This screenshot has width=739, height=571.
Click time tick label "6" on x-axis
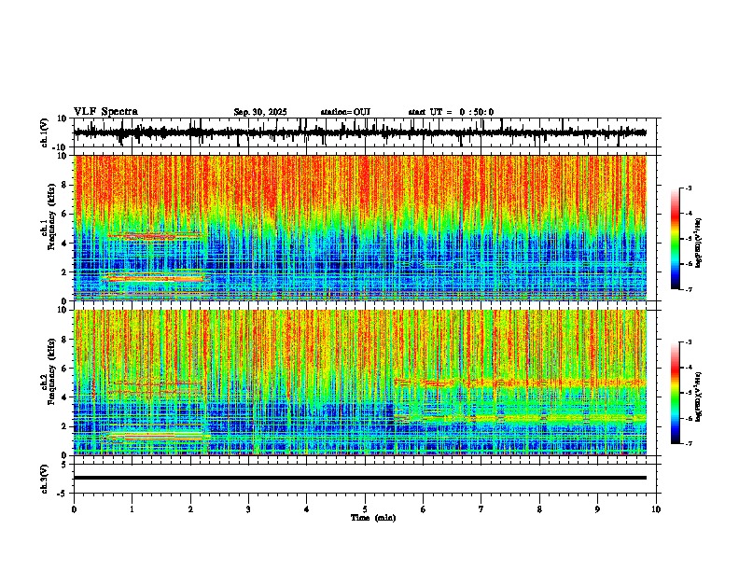(424, 509)
